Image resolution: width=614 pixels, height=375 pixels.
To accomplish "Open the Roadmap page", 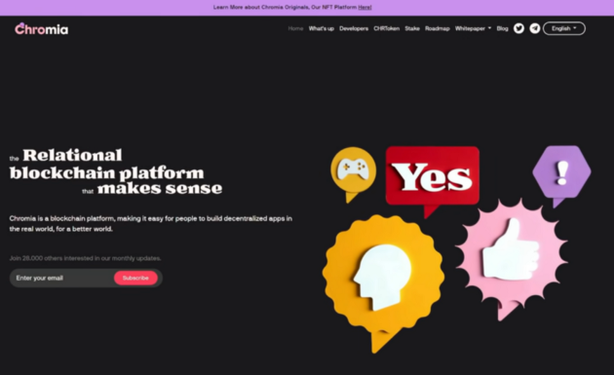I will [x=437, y=28].
